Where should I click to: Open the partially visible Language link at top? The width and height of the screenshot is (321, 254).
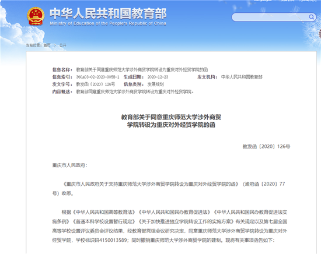click(x=263, y=1)
